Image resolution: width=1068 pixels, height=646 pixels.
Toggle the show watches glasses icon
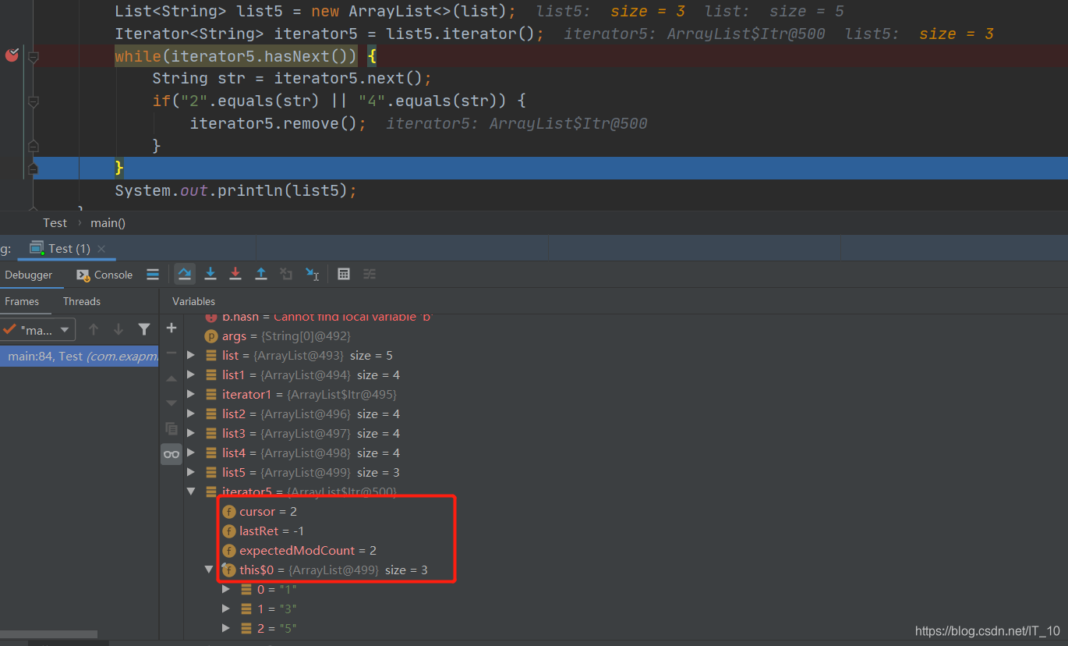click(172, 454)
